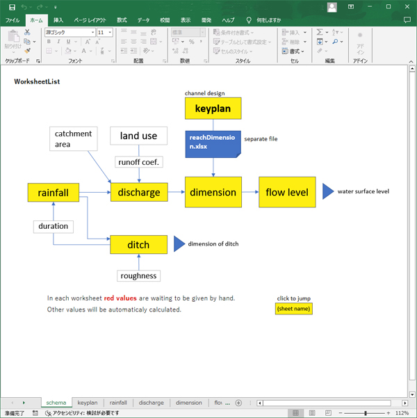417x418 pixels.
Task: Click the Cut scissors icon
Action: (27, 32)
